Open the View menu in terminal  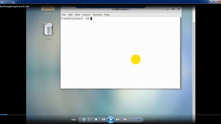click(x=77, y=14)
